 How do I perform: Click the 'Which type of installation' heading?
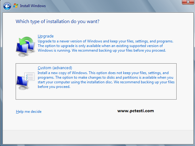(57, 22)
